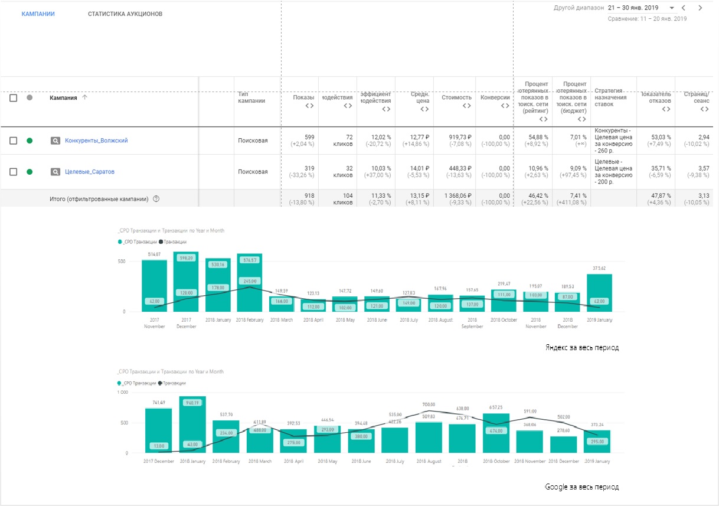The width and height of the screenshot is (719, 506).
Task: Sort by Кампания column arrow
Action: click(x=84, y=97)
